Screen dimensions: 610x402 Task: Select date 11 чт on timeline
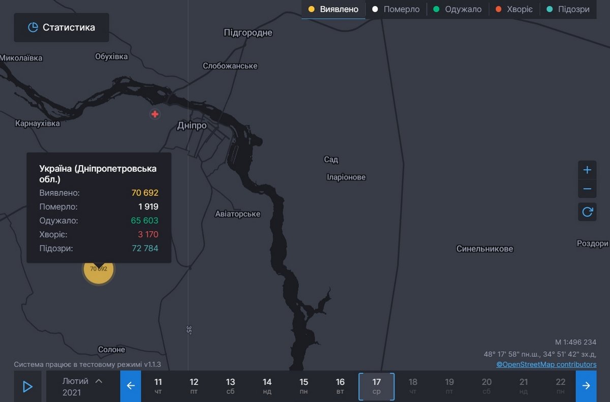[x=158, y=386]
